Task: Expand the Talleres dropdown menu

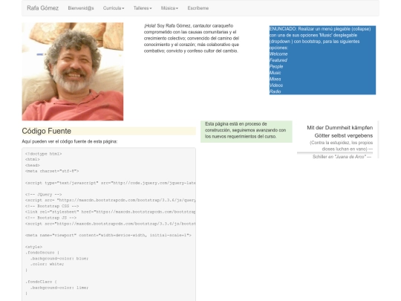Action: pyautogui.click(x=143, y=8)
